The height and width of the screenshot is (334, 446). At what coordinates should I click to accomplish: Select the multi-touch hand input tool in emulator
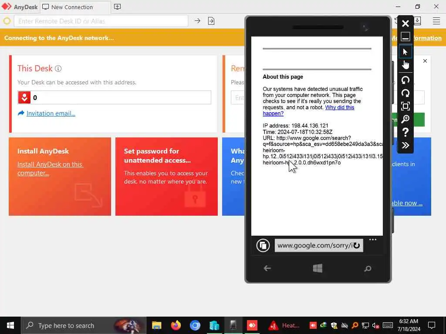(x=405, y=65)
